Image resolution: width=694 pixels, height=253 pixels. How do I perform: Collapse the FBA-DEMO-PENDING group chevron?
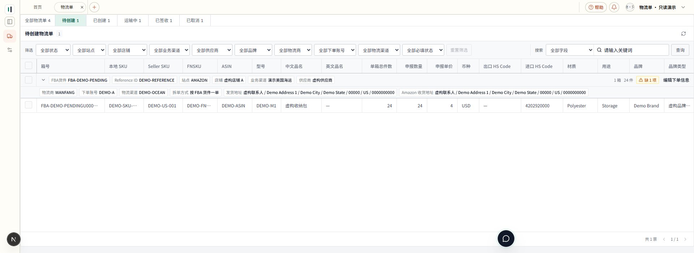tap(43, 80)
